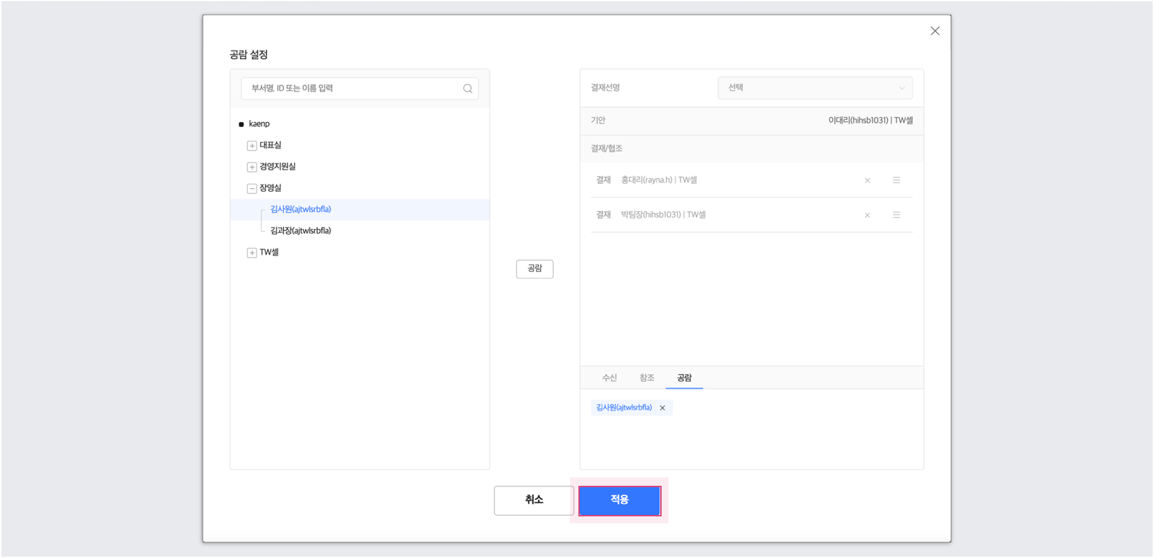This screenshot has height=558, width=1154.
Task: Click the 공람 add button
Action: [534, 269]
